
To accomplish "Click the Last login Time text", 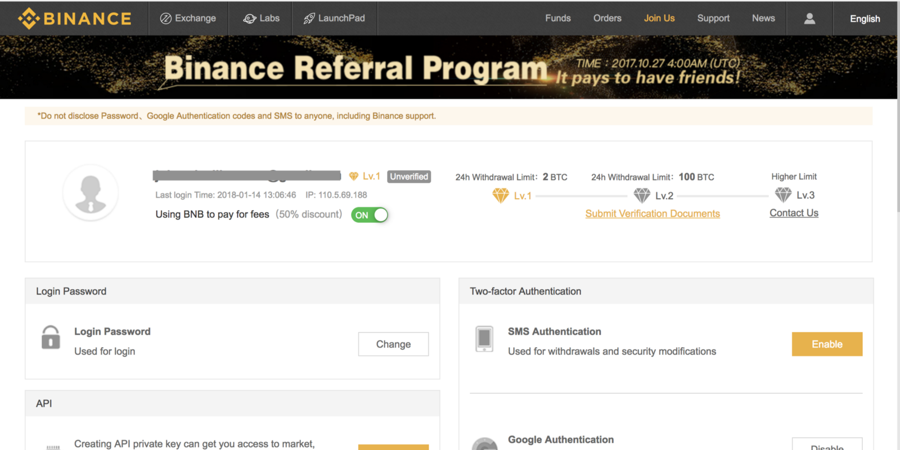I will (x=226, y=195).
